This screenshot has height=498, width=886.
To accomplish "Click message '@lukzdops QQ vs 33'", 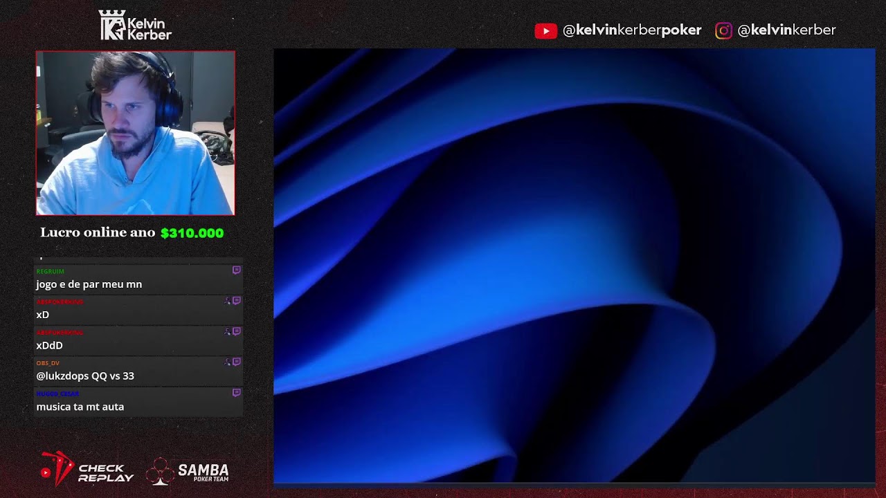I will (x=85, y=376).
